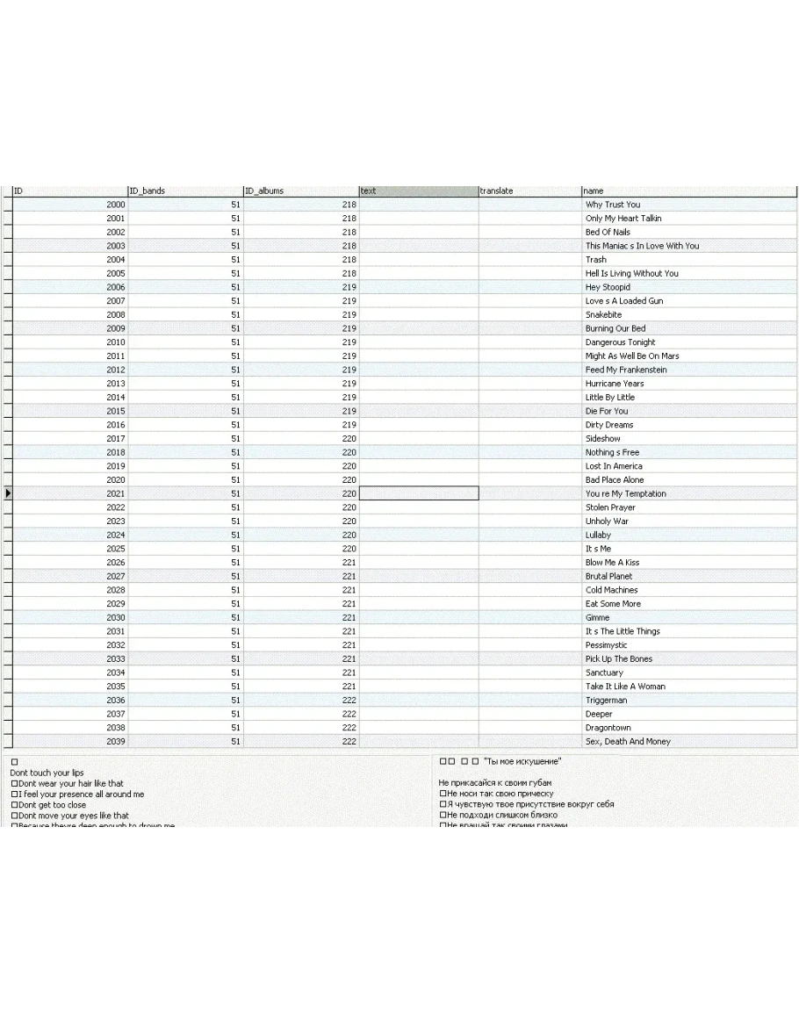
Task: Select the focused text cell in row 2021
Action: tap(419, 493)
